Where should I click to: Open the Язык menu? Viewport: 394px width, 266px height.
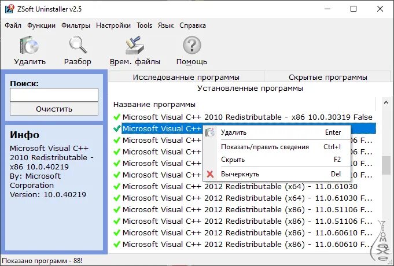pos(165,25)
